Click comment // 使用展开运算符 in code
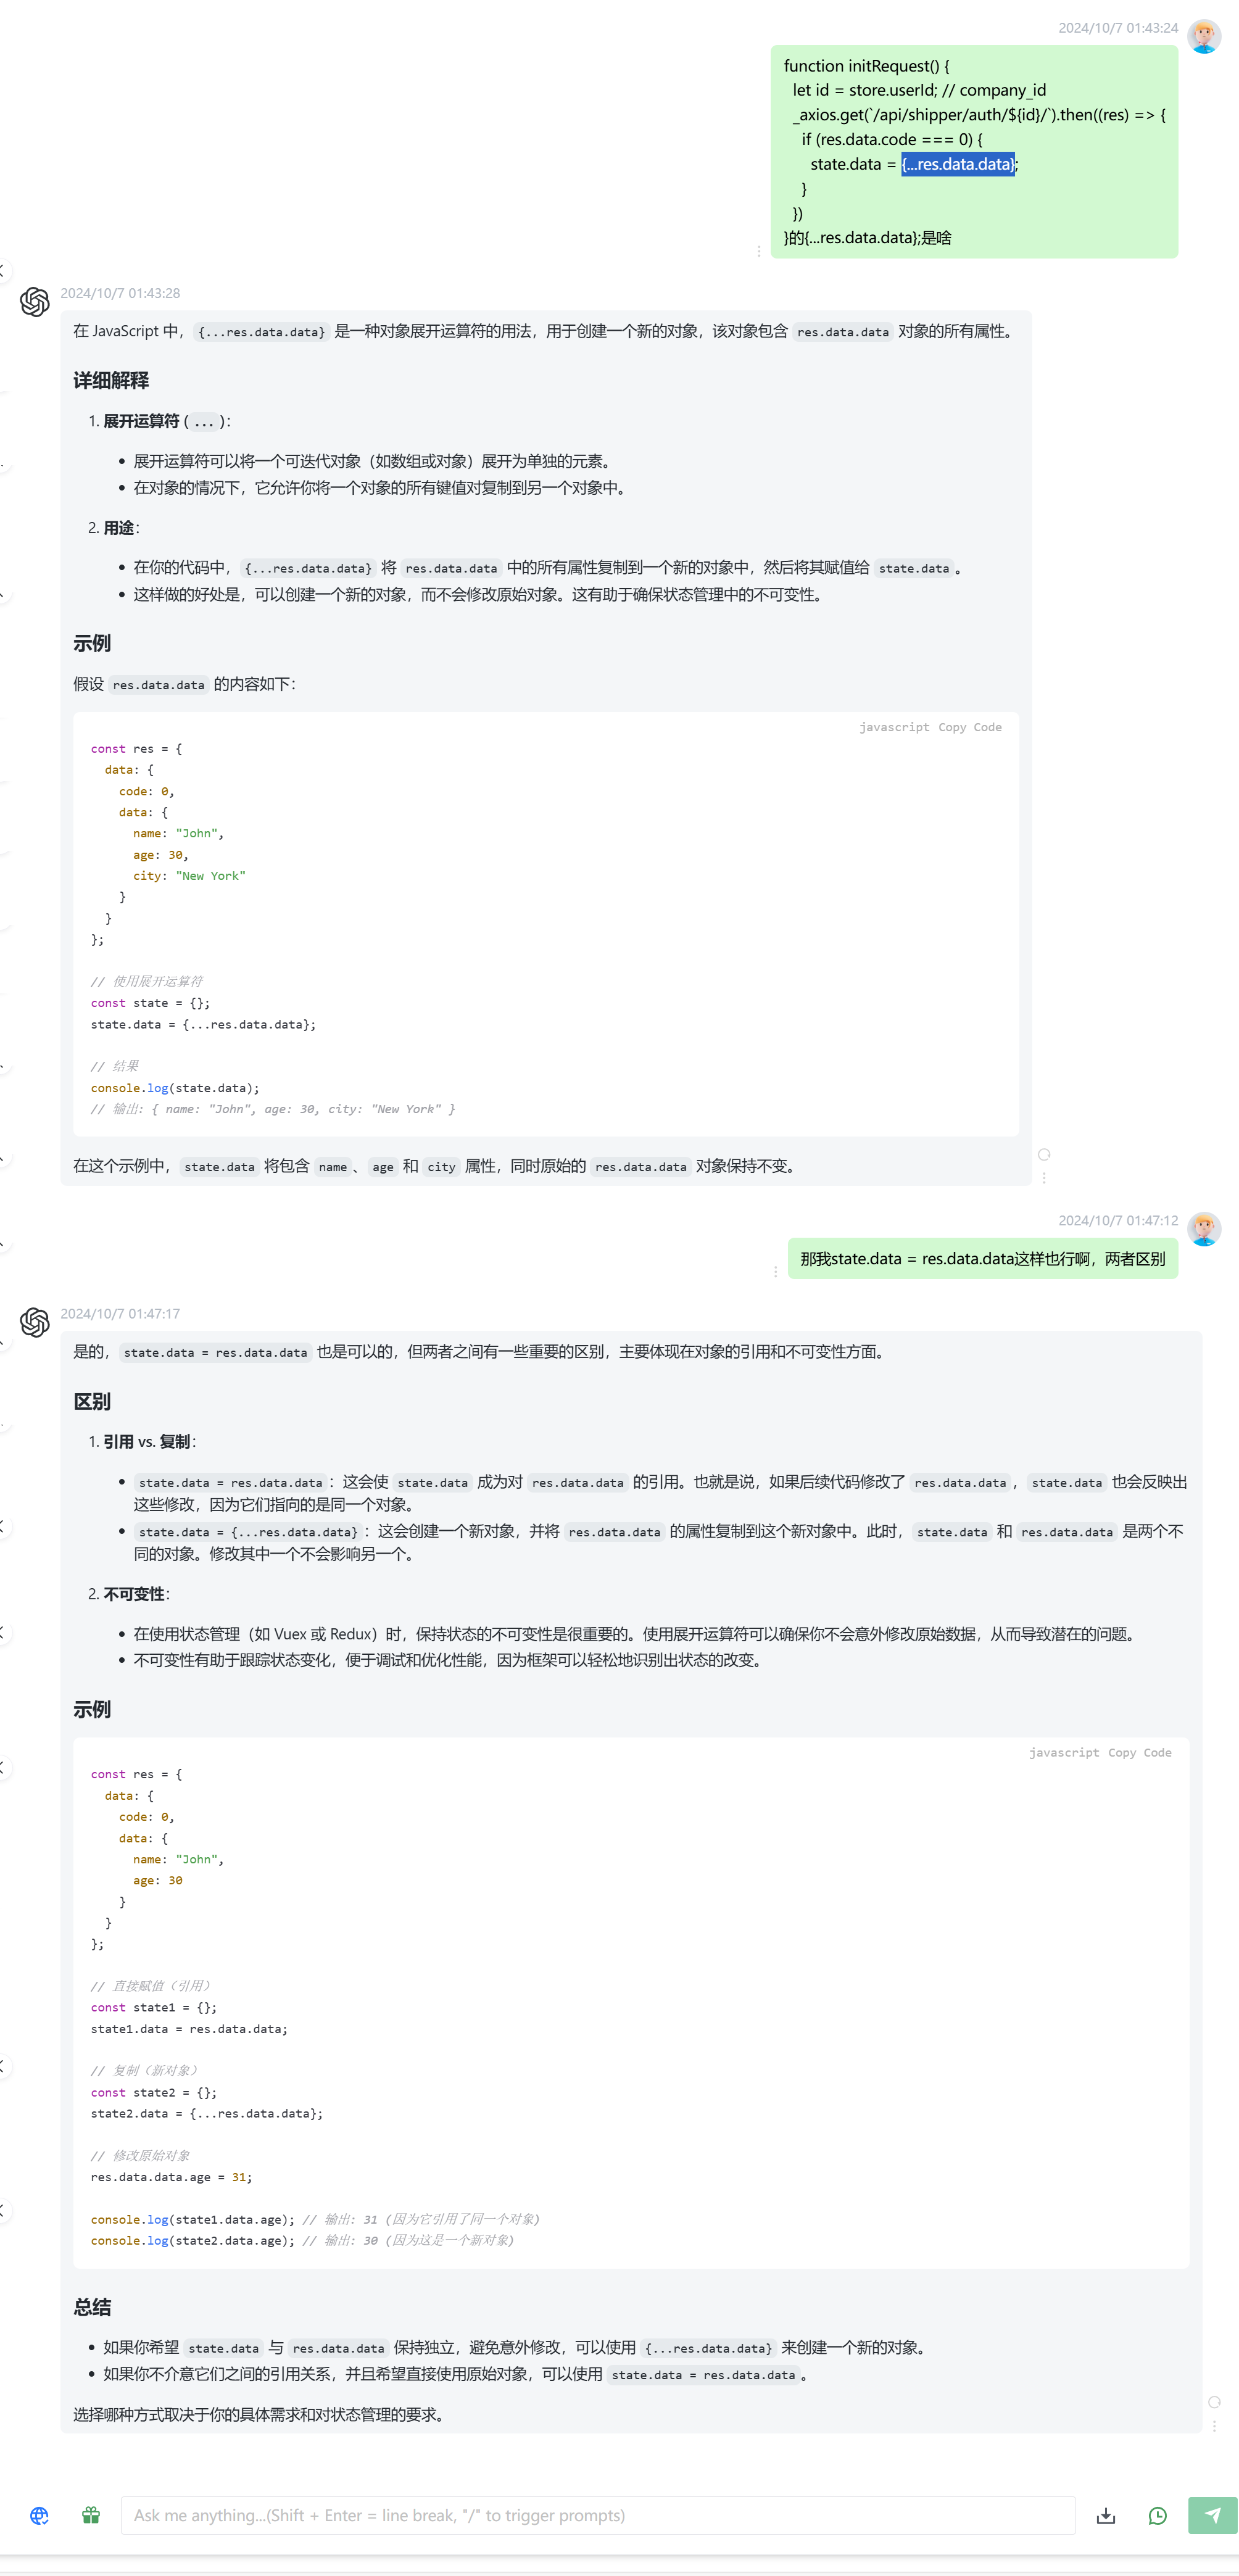The height and width of the screenshot is (2576, 1239). (147, 981)
